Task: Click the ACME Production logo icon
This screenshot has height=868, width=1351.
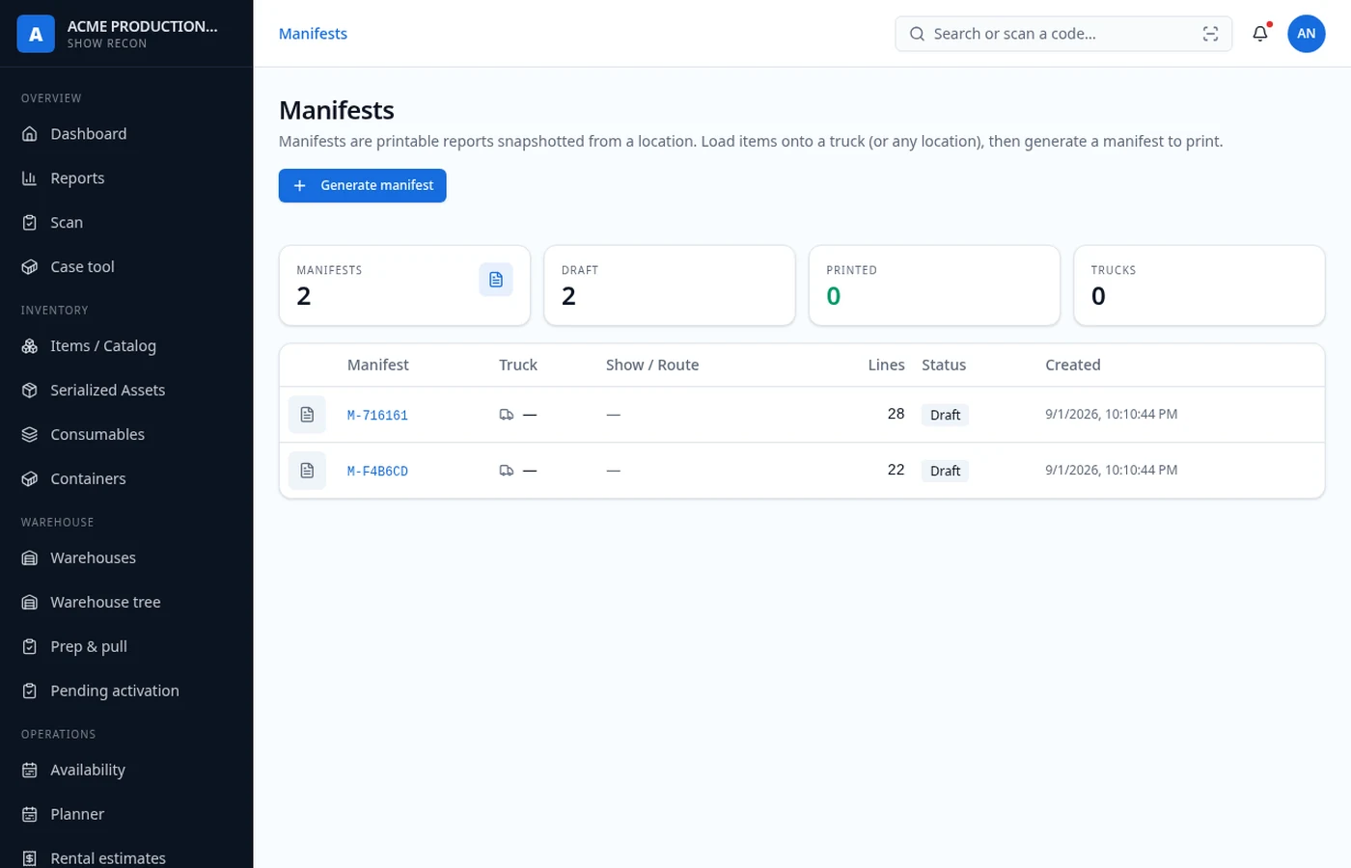Action: point(36,34)
